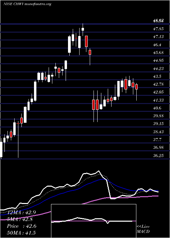Select the 38.43 price axis label
The height and width of the screenshot is (238, 170).
pyautogui.click(x=158, y=132)
